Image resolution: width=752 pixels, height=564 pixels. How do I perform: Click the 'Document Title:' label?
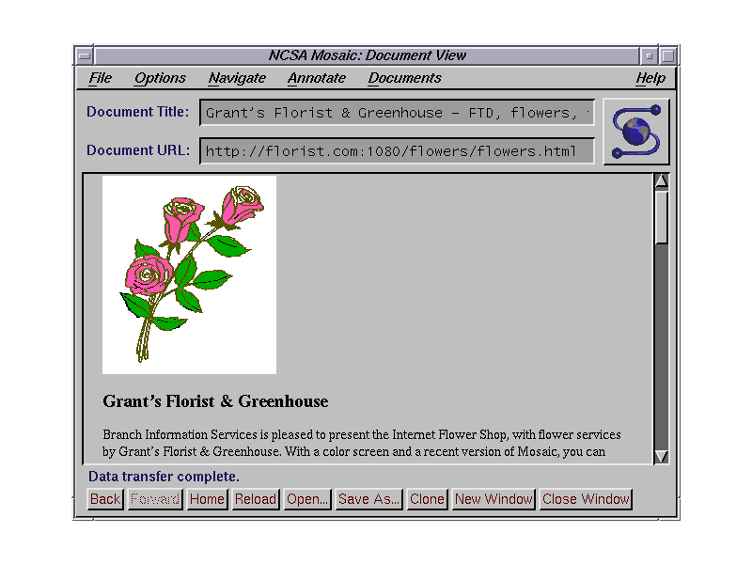138,112
